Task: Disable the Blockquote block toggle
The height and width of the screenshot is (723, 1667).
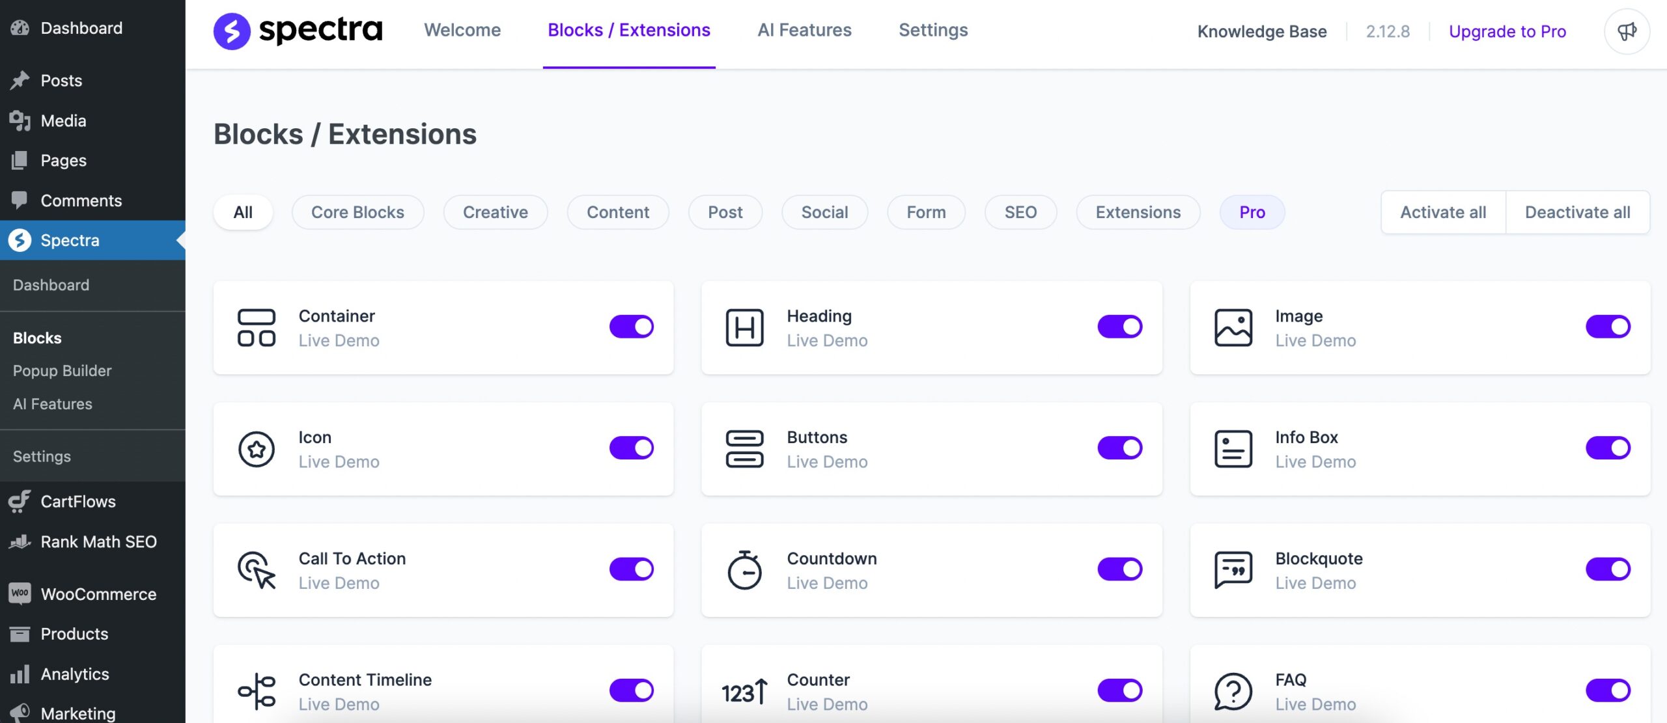Action: click(1608, 569)
